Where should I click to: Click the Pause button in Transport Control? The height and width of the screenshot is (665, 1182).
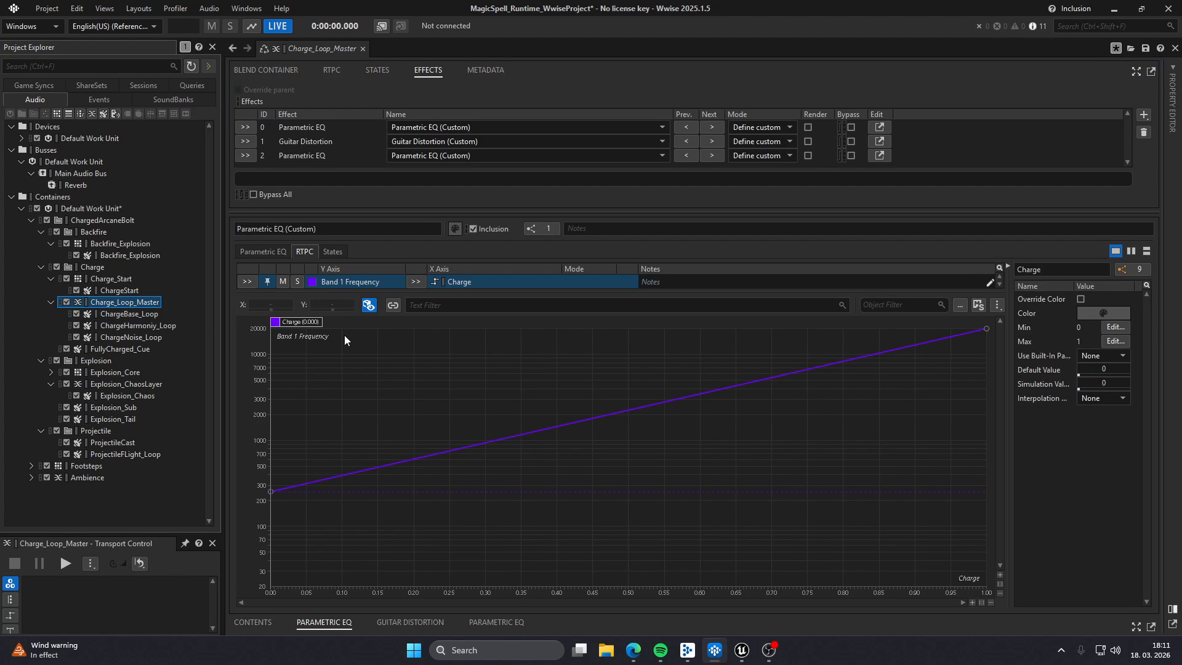point(39,563)
